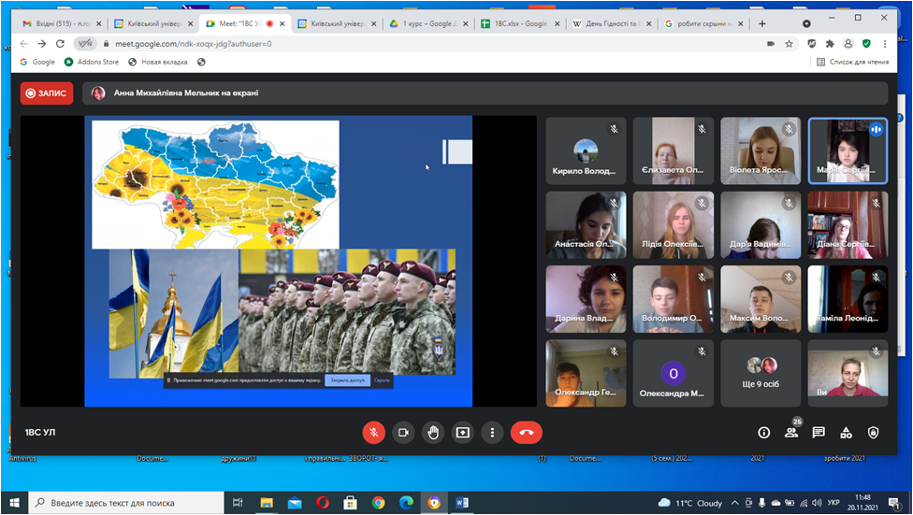913x515 pixels.
Task: Open the meeting details info icon
Action: [763, 433]
